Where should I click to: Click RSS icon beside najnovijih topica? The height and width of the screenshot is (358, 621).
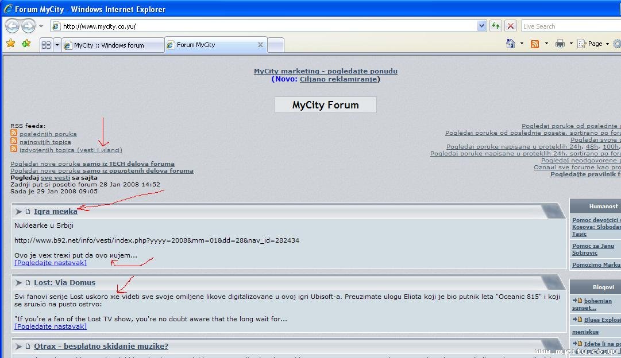(14, 141)
